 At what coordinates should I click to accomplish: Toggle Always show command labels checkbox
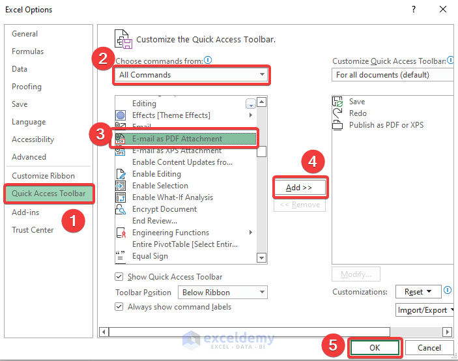(x=119, y=307)
